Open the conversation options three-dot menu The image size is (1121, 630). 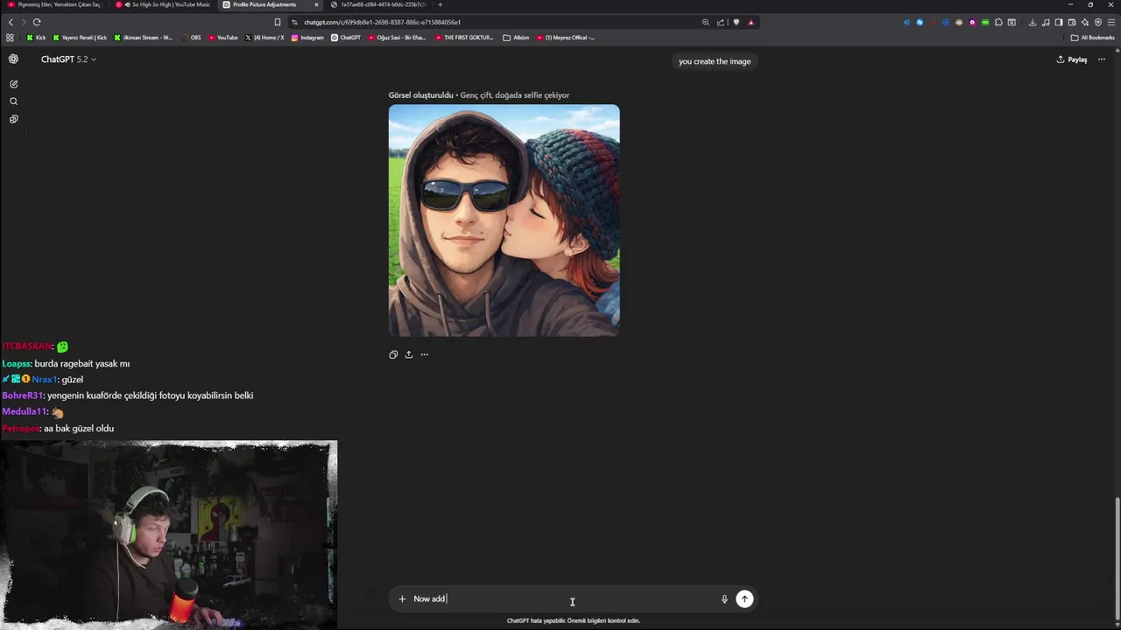tap(1102, 59)
